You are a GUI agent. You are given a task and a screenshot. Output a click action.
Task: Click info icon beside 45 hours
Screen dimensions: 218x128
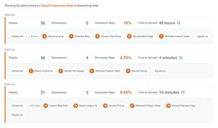(x=178, y=23)
